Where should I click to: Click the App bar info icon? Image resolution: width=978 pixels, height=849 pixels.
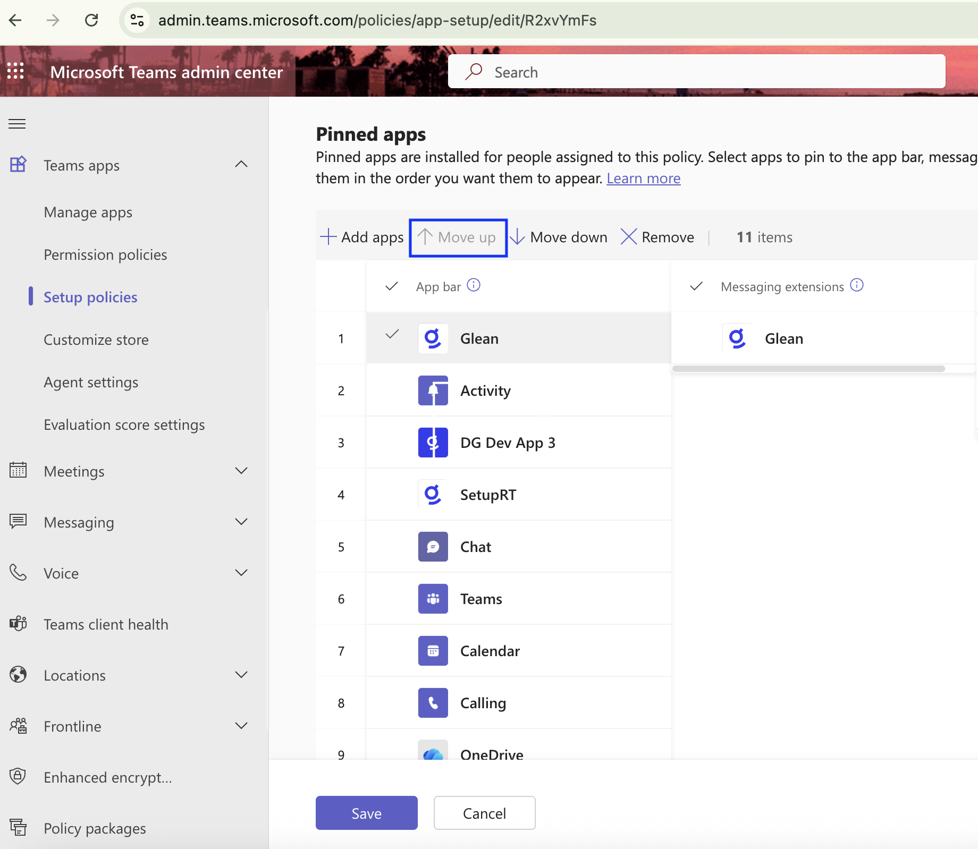coord(474,285)
